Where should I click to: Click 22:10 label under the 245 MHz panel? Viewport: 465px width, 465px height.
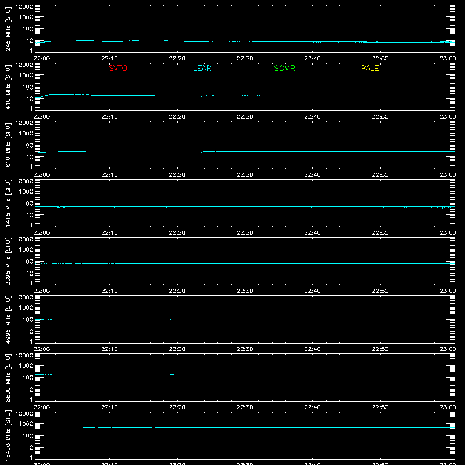point(109,59)
